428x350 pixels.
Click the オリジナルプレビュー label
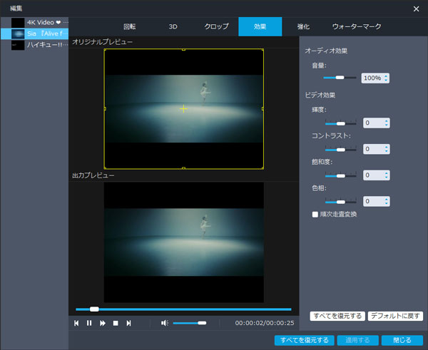(102, 42)
